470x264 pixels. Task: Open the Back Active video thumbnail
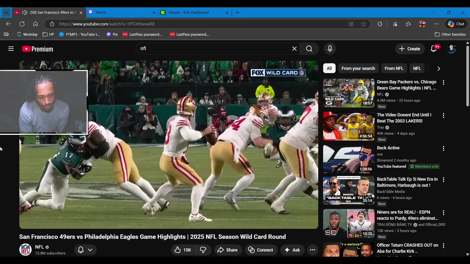(348, 159)
